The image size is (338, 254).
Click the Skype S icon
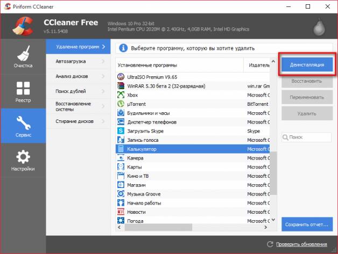click(121, 131)
